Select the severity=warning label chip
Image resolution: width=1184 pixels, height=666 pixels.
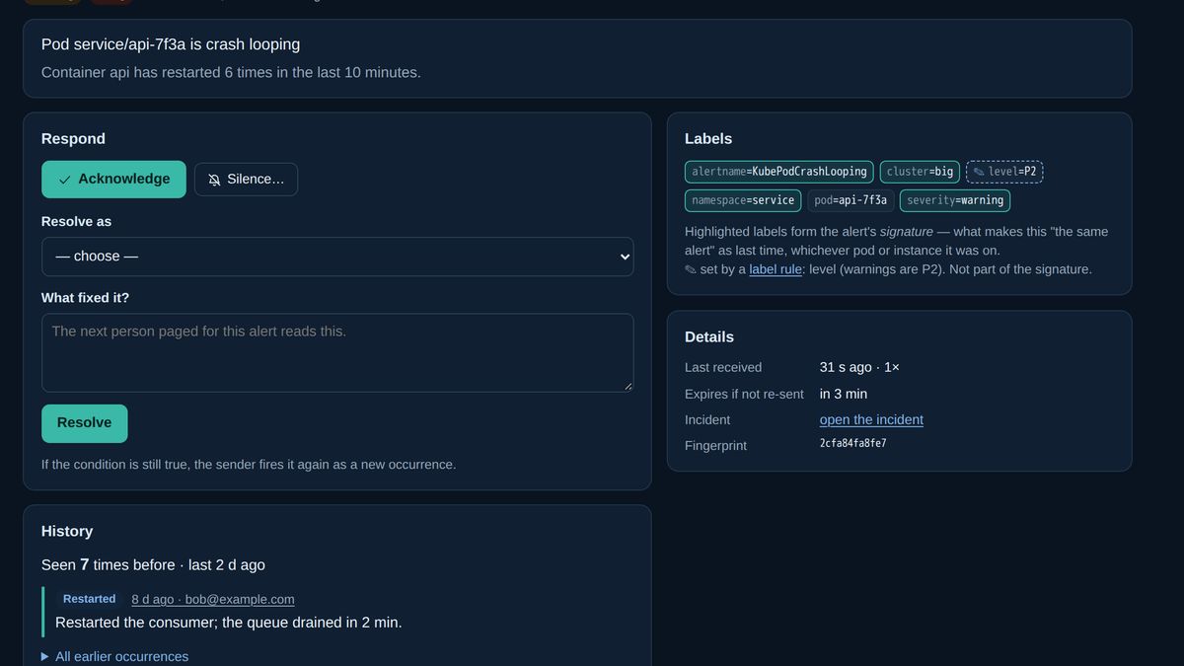coord(955,200)
